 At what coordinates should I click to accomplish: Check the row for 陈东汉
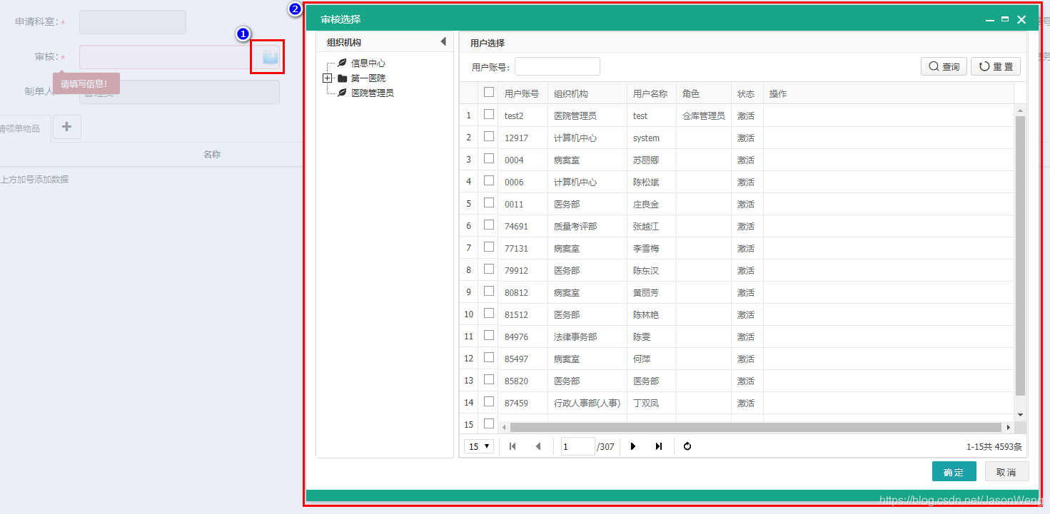(489, 269)
